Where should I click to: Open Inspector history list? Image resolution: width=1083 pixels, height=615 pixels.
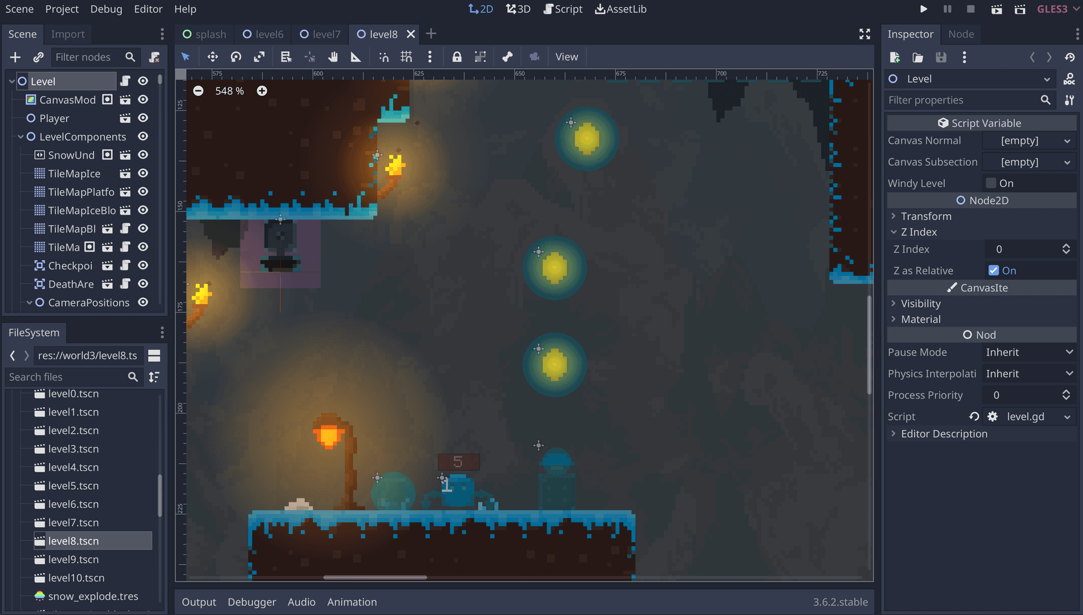[1069, 57]
